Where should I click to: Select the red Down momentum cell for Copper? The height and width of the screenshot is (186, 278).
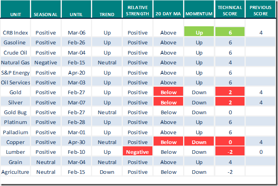pos(199,142)
